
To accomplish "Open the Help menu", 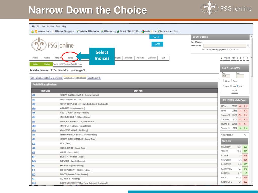I will [x=64, y=27].
